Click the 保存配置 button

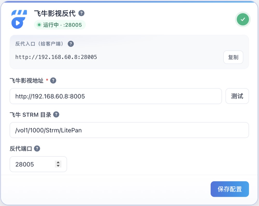click(x=229, y=189)
